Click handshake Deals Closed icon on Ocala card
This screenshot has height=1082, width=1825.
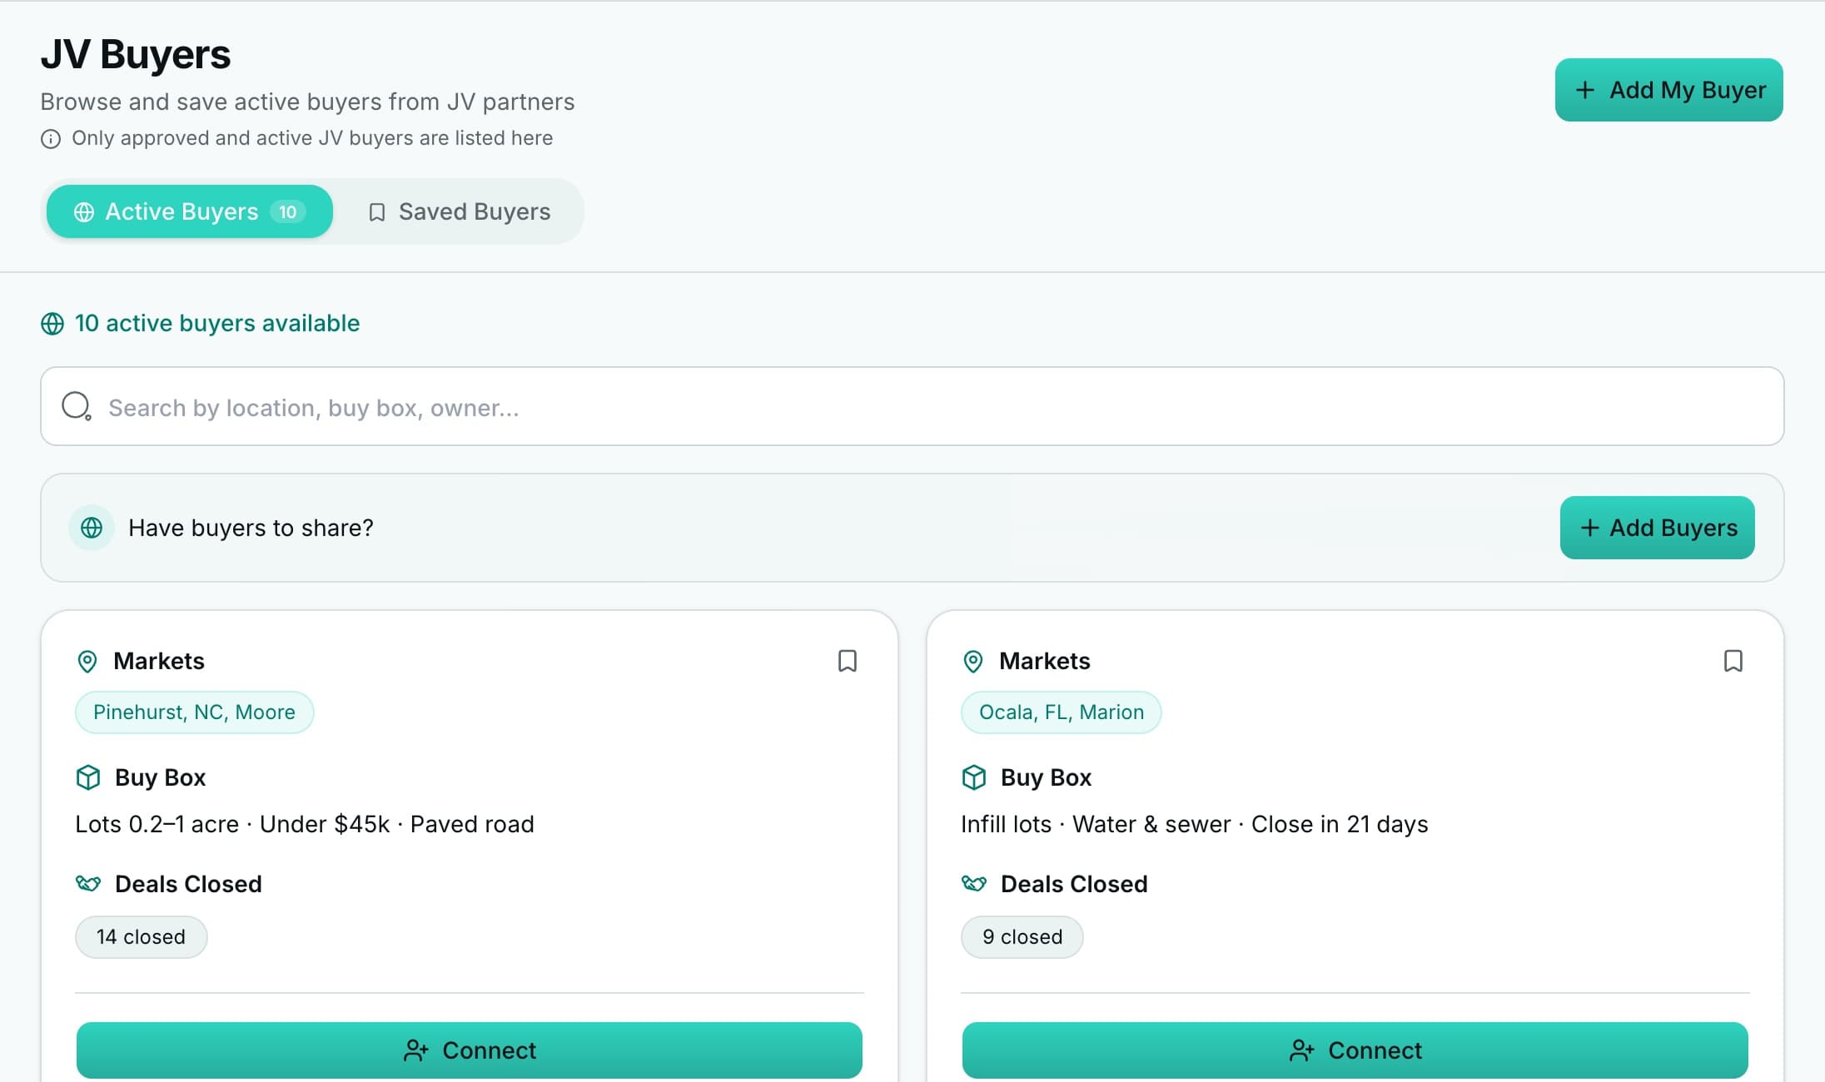pyautogui.click(x=974, y=883)
